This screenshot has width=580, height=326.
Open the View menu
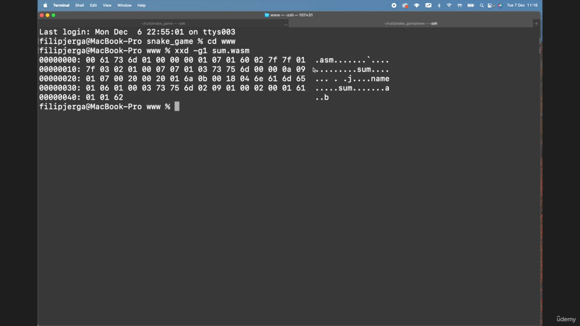point(107,5)
